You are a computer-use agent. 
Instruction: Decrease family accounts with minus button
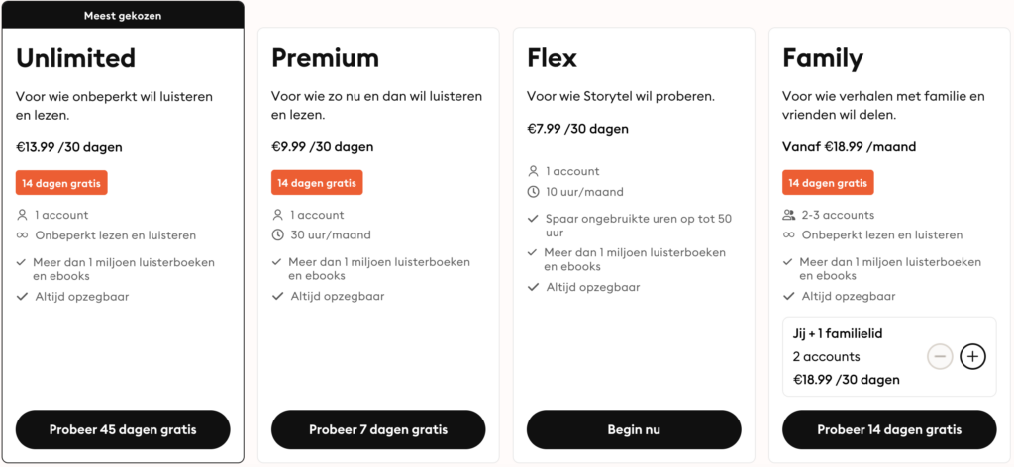click(x=940, y=356)
